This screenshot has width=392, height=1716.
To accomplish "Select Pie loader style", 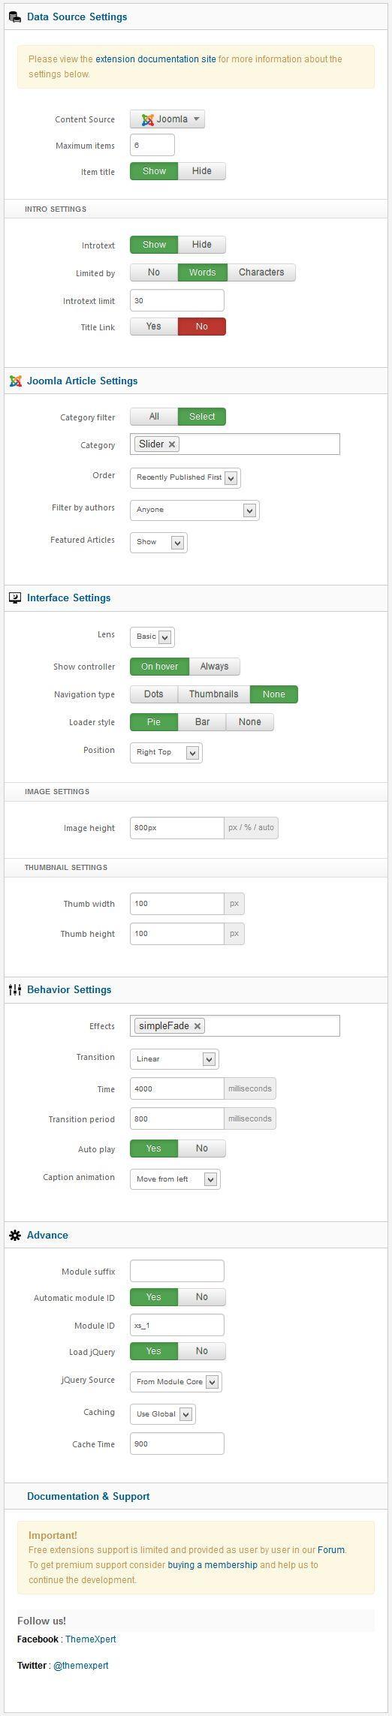I will tap(154, 722).
